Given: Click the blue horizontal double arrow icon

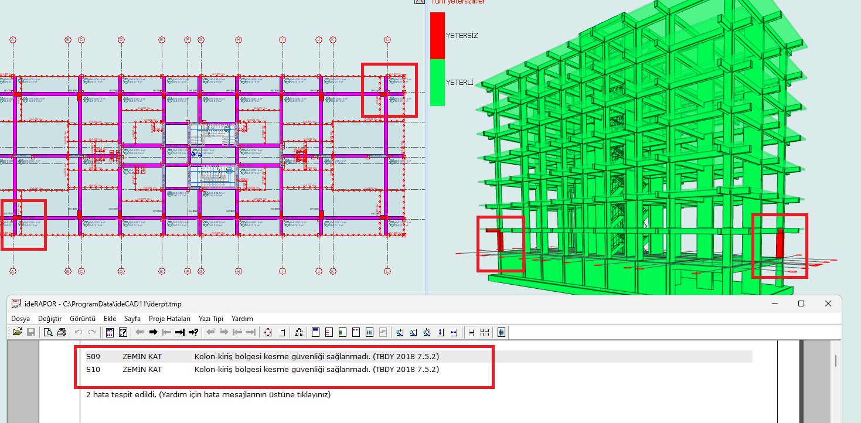Looking at the screenshot, I should click(454, 332).
